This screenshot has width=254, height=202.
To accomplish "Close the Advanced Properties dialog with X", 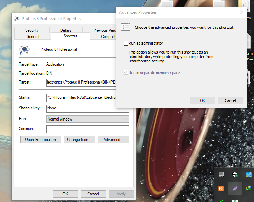I will click(241, 12).
